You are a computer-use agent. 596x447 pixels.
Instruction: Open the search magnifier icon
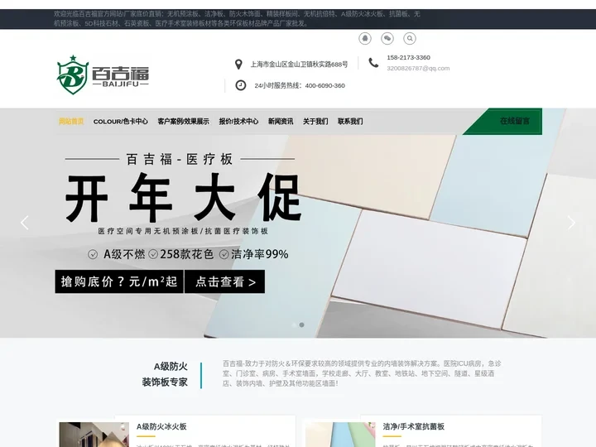[x=410, y=38]
